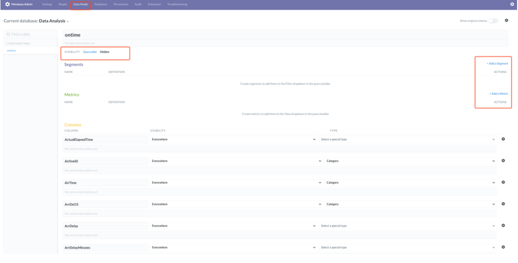Go to the Settings admin tab
Screen dimensions: 518x263
(x=47, y=5)
